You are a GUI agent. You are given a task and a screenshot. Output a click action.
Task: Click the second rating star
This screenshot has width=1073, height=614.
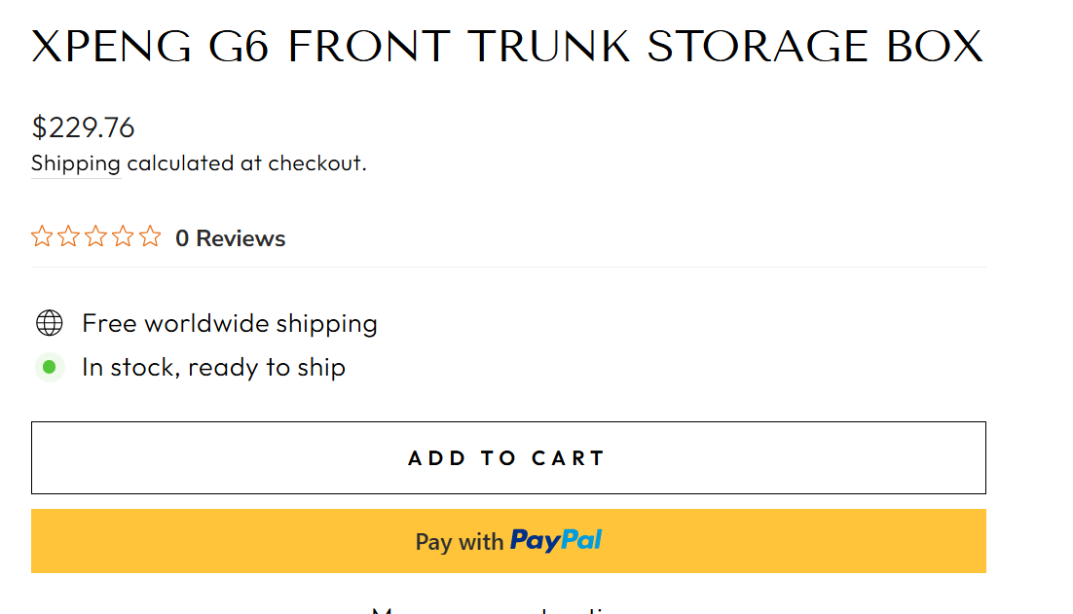pos(68,236)
